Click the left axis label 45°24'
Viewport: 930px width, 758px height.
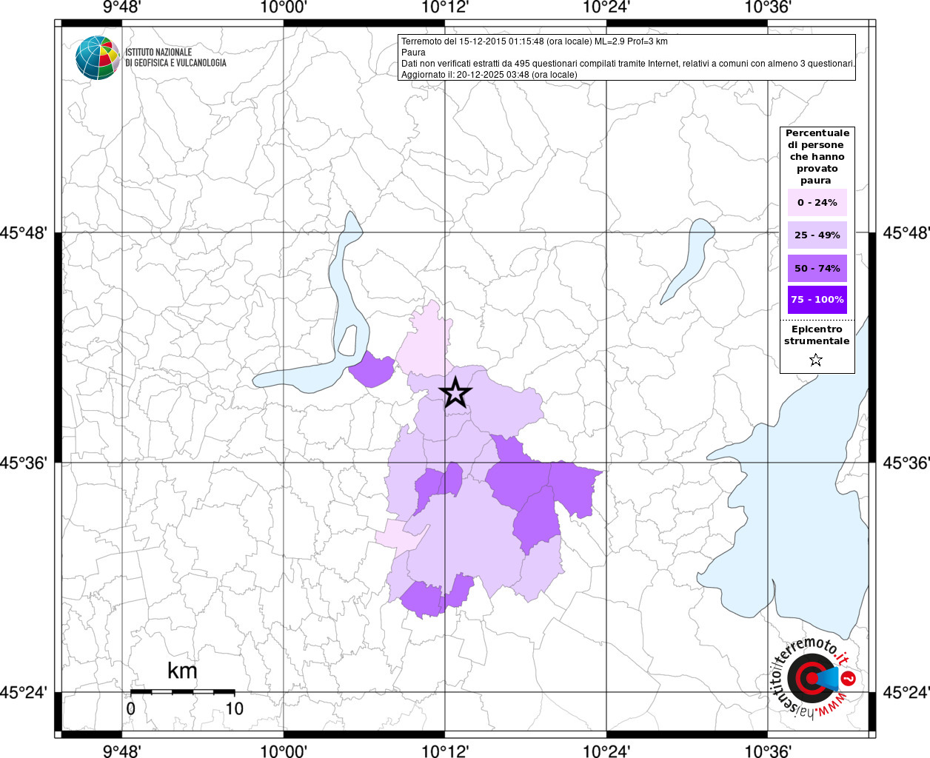click(24, 692)
